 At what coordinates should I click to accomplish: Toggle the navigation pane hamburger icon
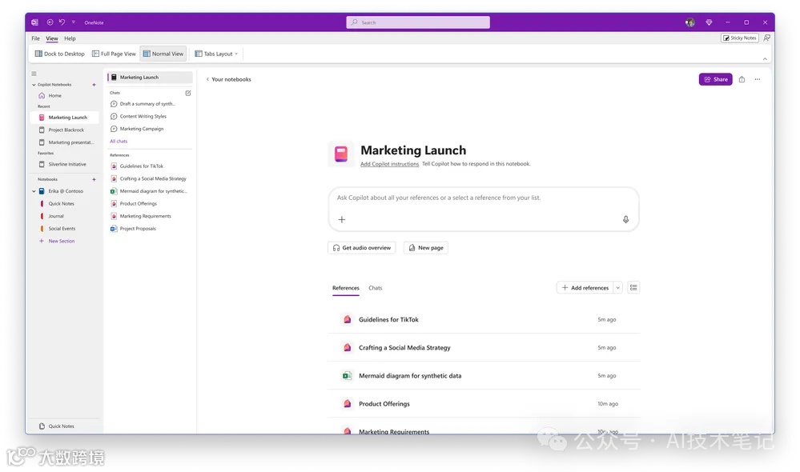click(34, 74)
